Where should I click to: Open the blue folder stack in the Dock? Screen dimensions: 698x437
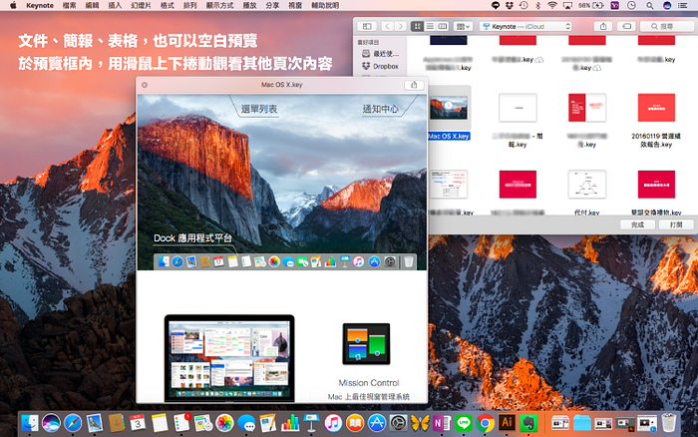tap(581, 423)
